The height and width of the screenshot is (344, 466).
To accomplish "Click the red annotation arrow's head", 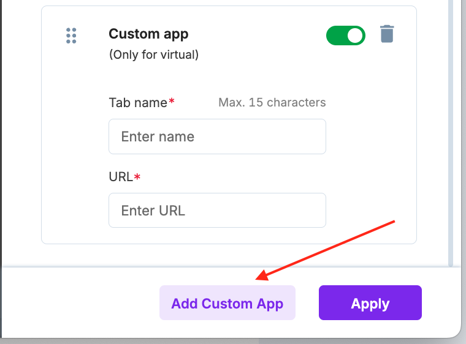I will click(x=259, y=278).
